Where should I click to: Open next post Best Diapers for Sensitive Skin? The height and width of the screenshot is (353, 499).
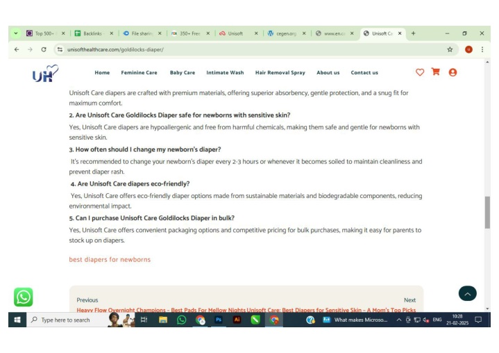[331, 310]
